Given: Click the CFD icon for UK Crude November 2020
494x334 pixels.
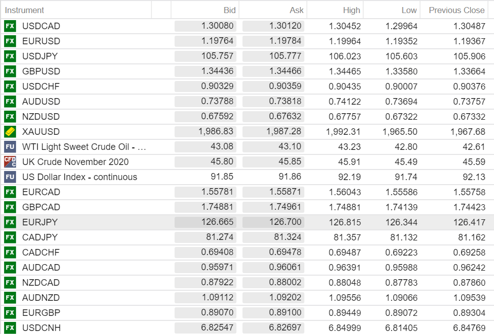Looking at the screenshot, I should pyautogui.click(x=10, y=162).
